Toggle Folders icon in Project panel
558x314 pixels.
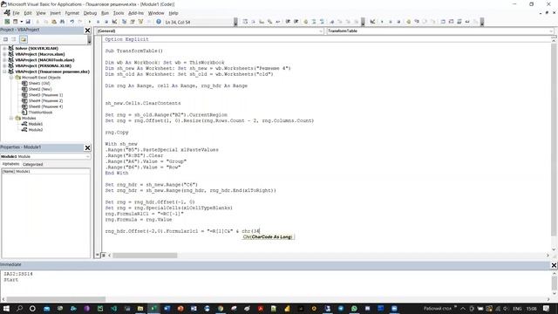coord(24,39)
